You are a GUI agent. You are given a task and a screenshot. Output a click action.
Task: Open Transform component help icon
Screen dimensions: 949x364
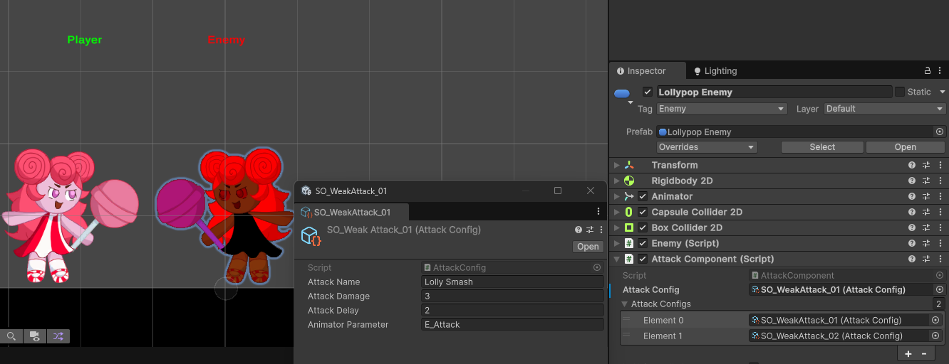click(912, 166)
